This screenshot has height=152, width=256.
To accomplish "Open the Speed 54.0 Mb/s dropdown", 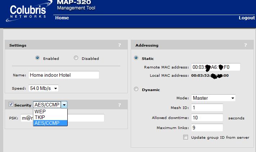I will [44, 88].
